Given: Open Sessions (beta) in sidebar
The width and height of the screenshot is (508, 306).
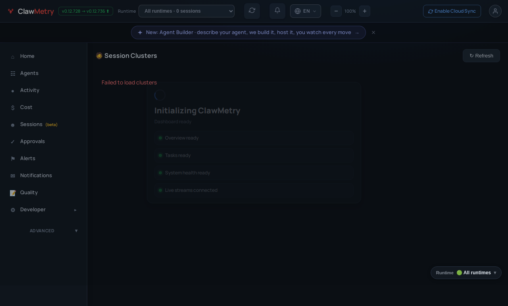Looking at the screenshot, I should click(x=44, y=124).
